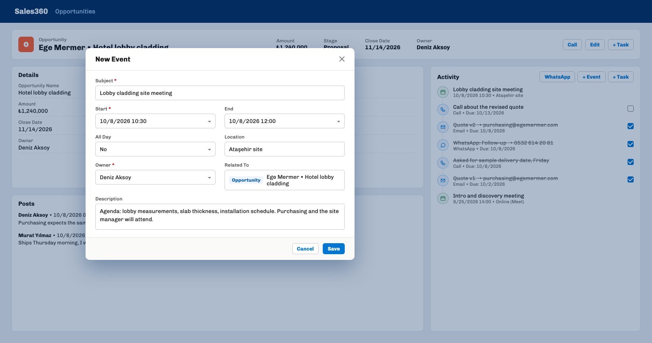Click the Subject input field
The width and height of the screenshot is (652, 343).
220,93
